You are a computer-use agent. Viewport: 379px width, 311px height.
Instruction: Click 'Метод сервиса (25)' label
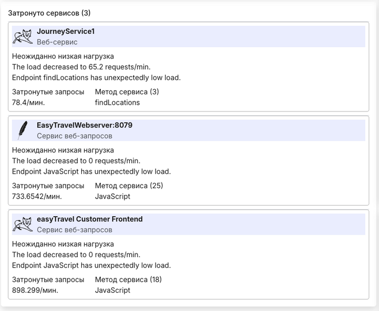129,186
